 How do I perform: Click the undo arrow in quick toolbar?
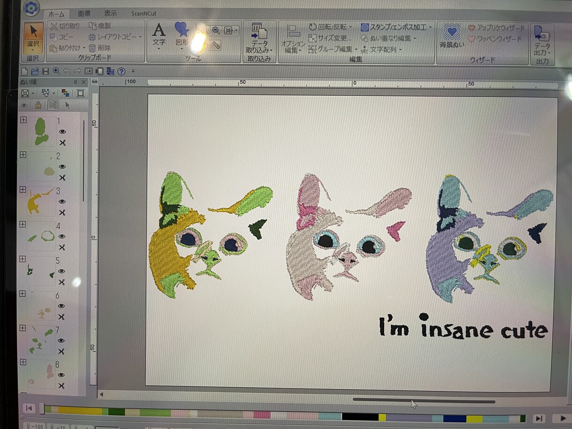click(67, 71)
